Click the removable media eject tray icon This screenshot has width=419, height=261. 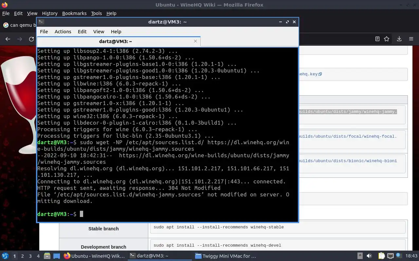click(x=360, y=256)
